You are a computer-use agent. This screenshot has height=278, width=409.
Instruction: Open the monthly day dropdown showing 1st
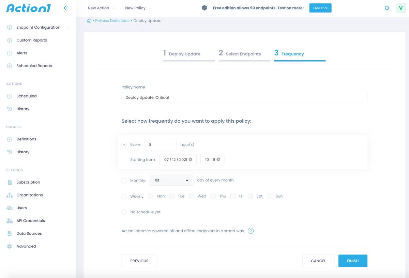171,180
